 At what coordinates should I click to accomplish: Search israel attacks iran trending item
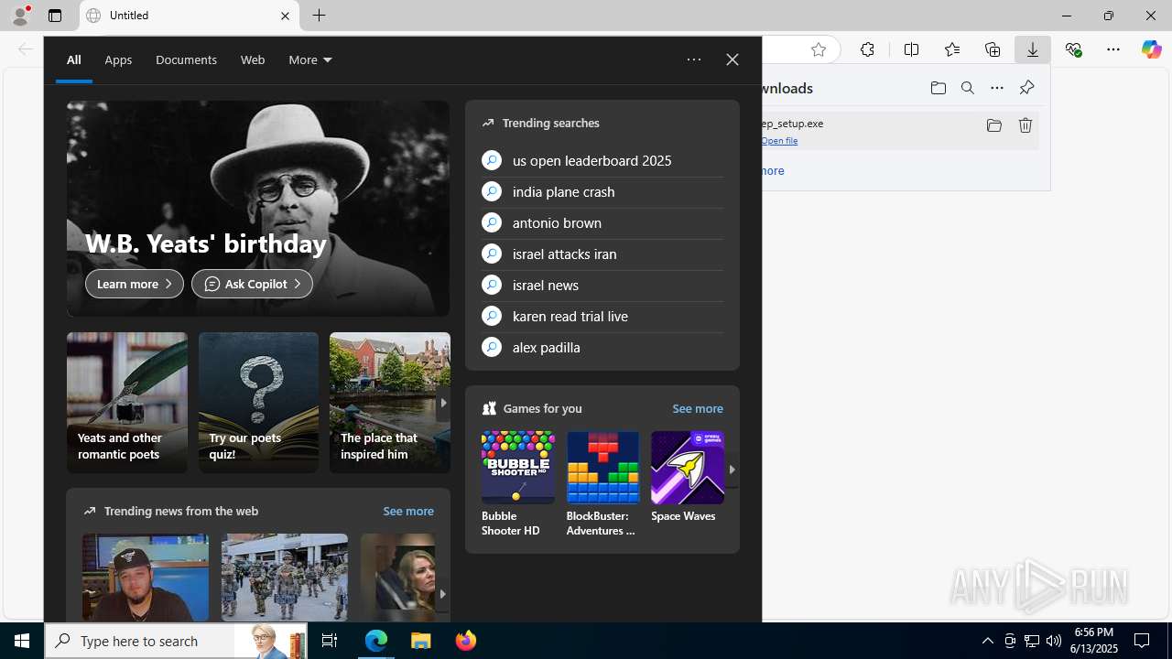602,254
